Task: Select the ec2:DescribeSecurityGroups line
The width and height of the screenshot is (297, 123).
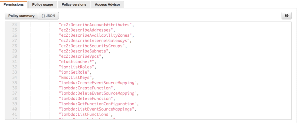Action: (x=93, y=46)
